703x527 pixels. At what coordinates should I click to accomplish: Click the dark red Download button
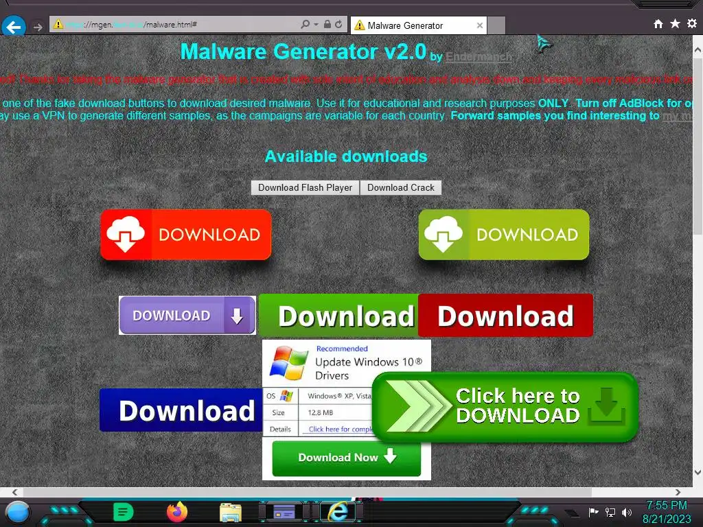(x=505, y=316)
